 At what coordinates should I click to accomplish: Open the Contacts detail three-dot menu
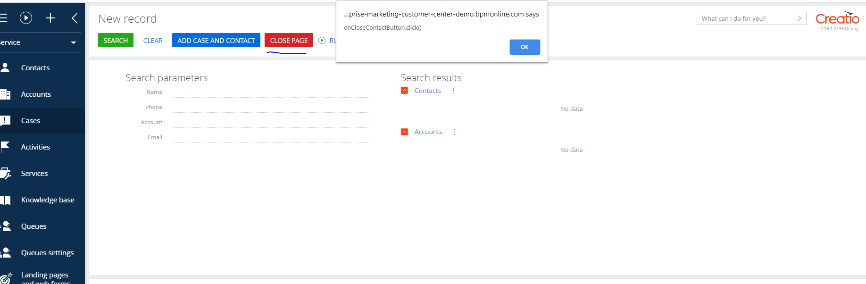coord(453,91)
